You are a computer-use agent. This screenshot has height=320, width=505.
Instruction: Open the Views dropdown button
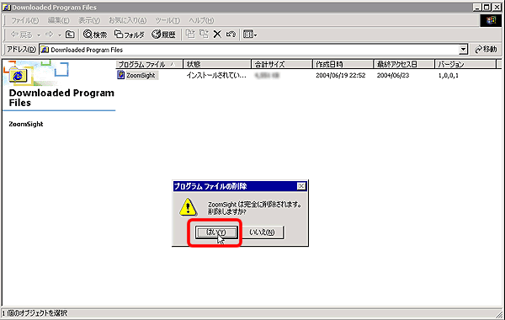coord(250,35)
